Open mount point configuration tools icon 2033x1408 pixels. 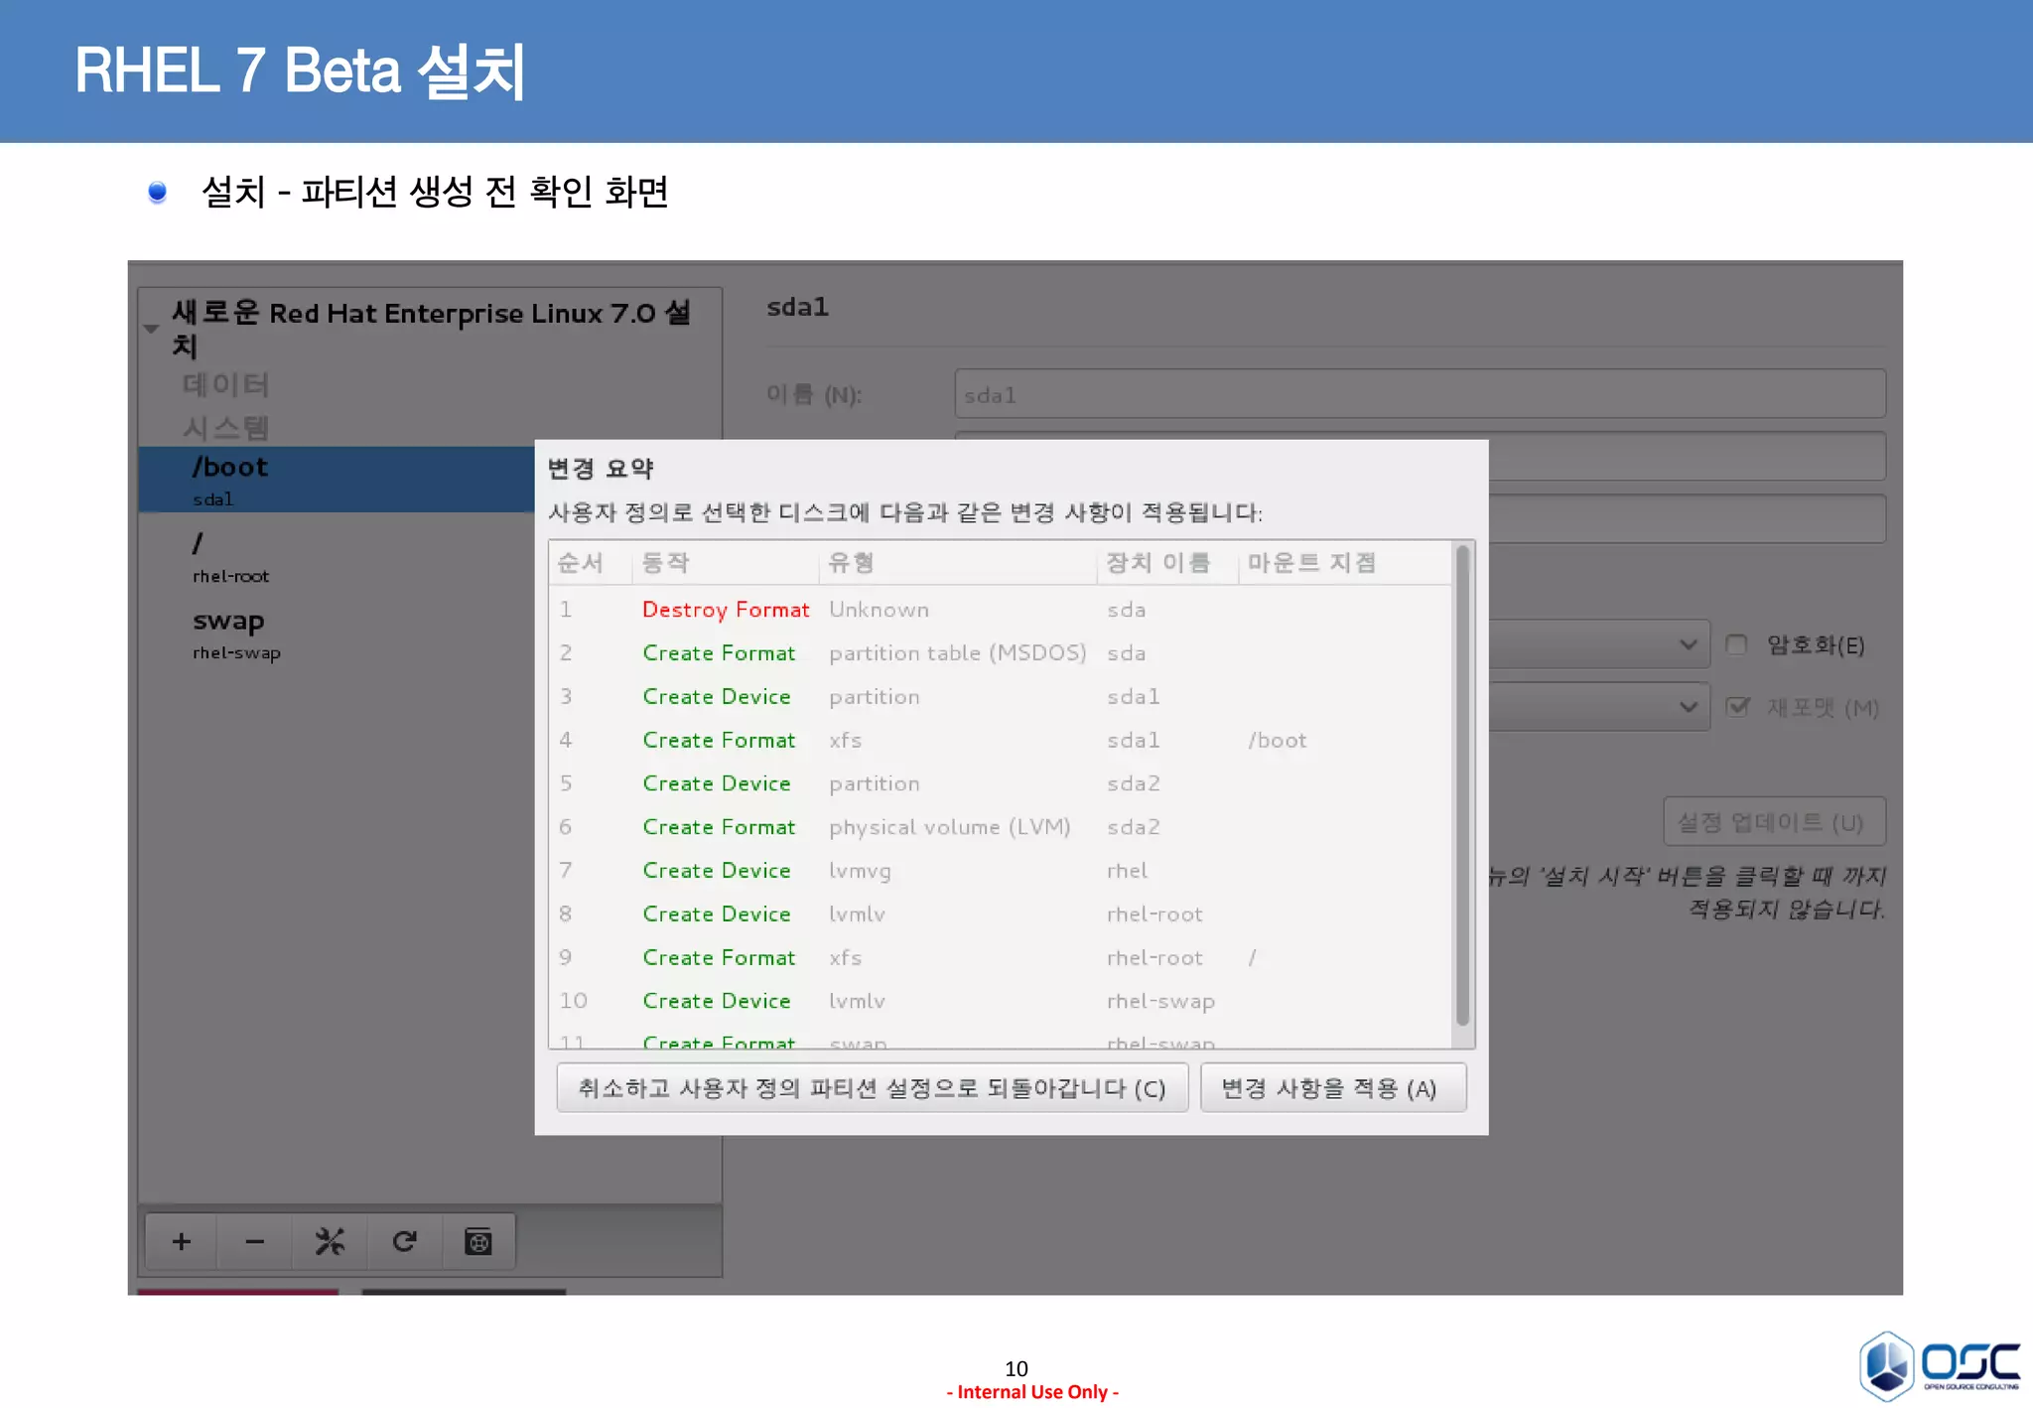[330, 1241]
